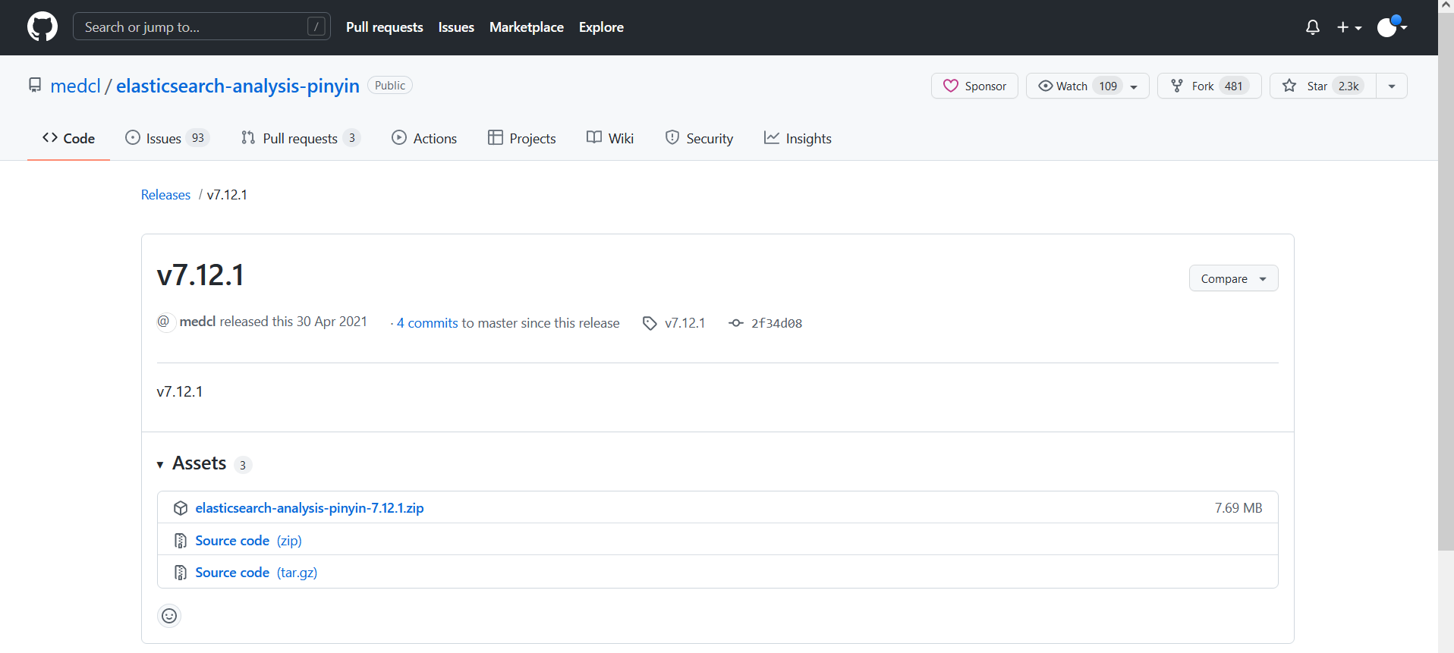
Task: Open the Issues tab with 93 issues
Action: (167, 138)
